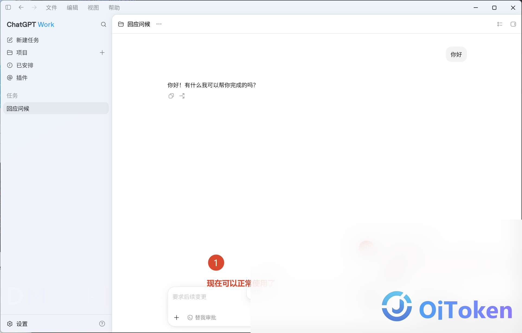Click the 你好 user message bubble
Image resolution: width=522 pixels, height=333 pixels.
pos(456,54)
